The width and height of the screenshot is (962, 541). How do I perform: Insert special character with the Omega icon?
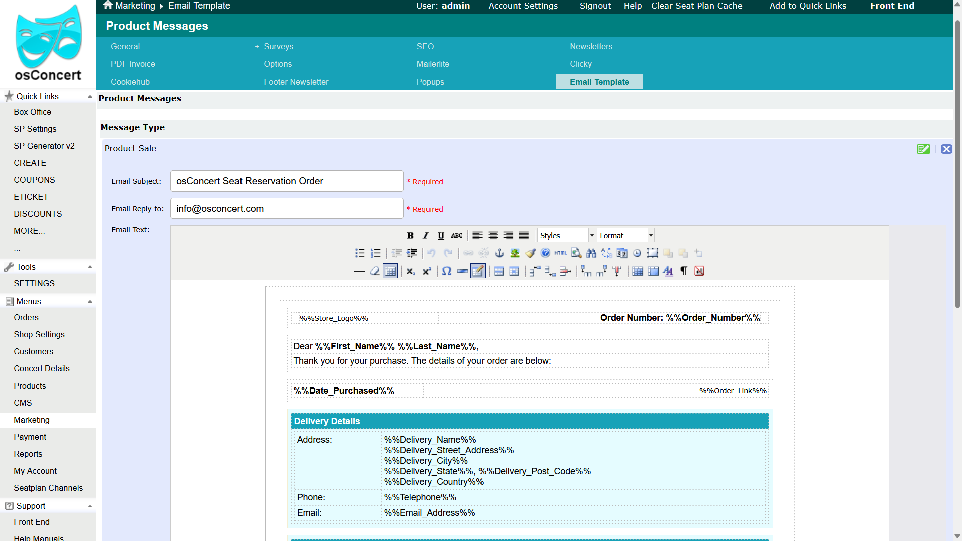coord(447,271)
